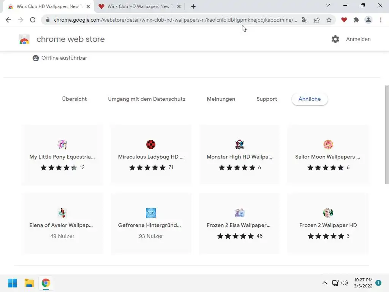Viewport: 389px width, 292px height.
Task: Reload the current page
Action: click(33, 20)
